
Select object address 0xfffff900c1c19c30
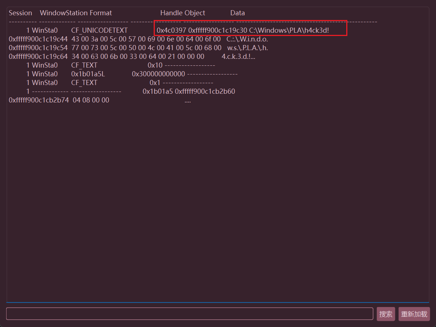click(218, 31)
